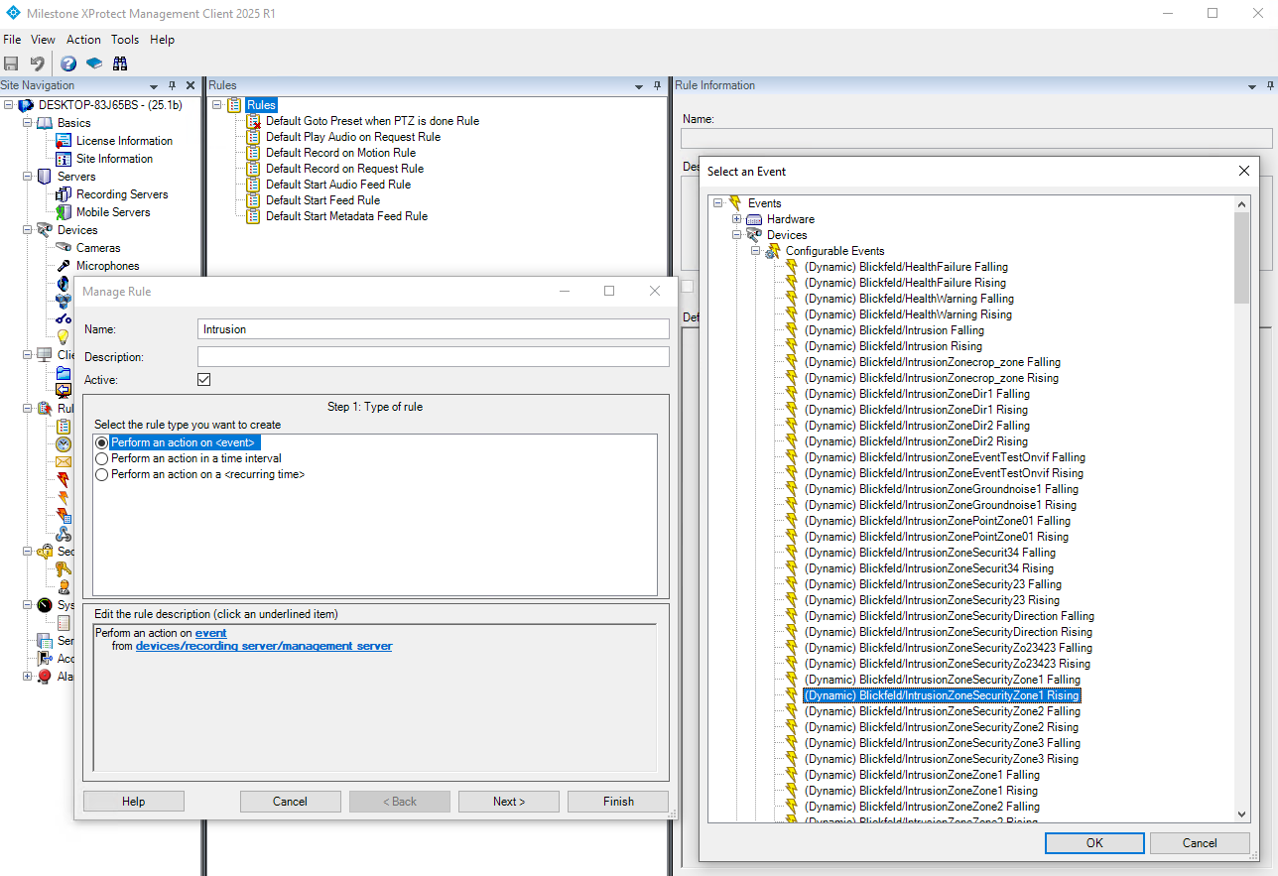Click OK in Select an Event dialog
1278x876 pixels.
coord(1094,842)
